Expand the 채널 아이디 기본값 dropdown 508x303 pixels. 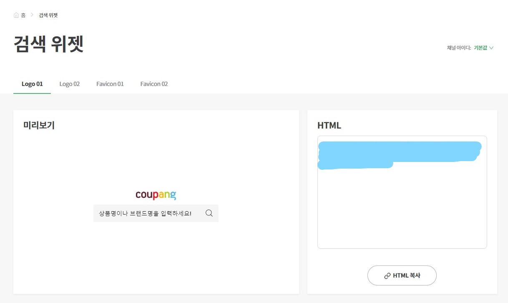click(x=484, y=48)
